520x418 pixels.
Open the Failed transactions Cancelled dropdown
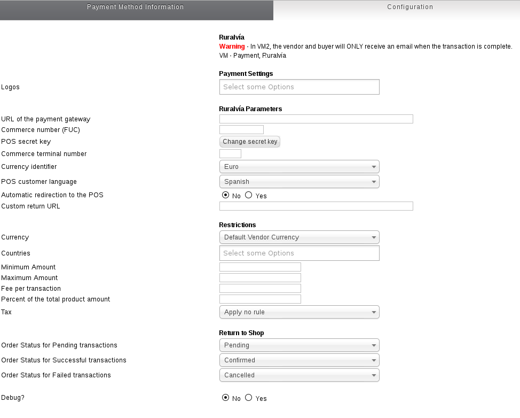[299, 375]
